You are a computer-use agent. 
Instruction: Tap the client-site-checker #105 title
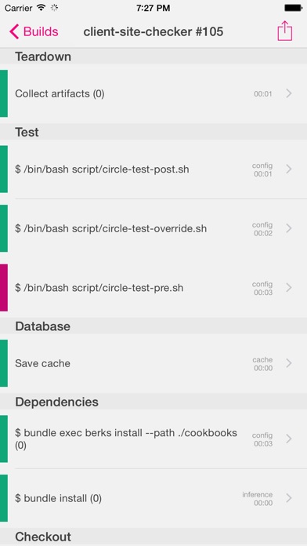(153, 31)
